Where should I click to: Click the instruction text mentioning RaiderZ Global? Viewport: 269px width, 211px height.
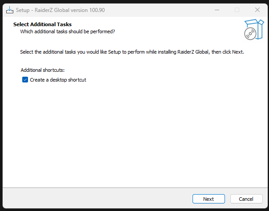132,52
